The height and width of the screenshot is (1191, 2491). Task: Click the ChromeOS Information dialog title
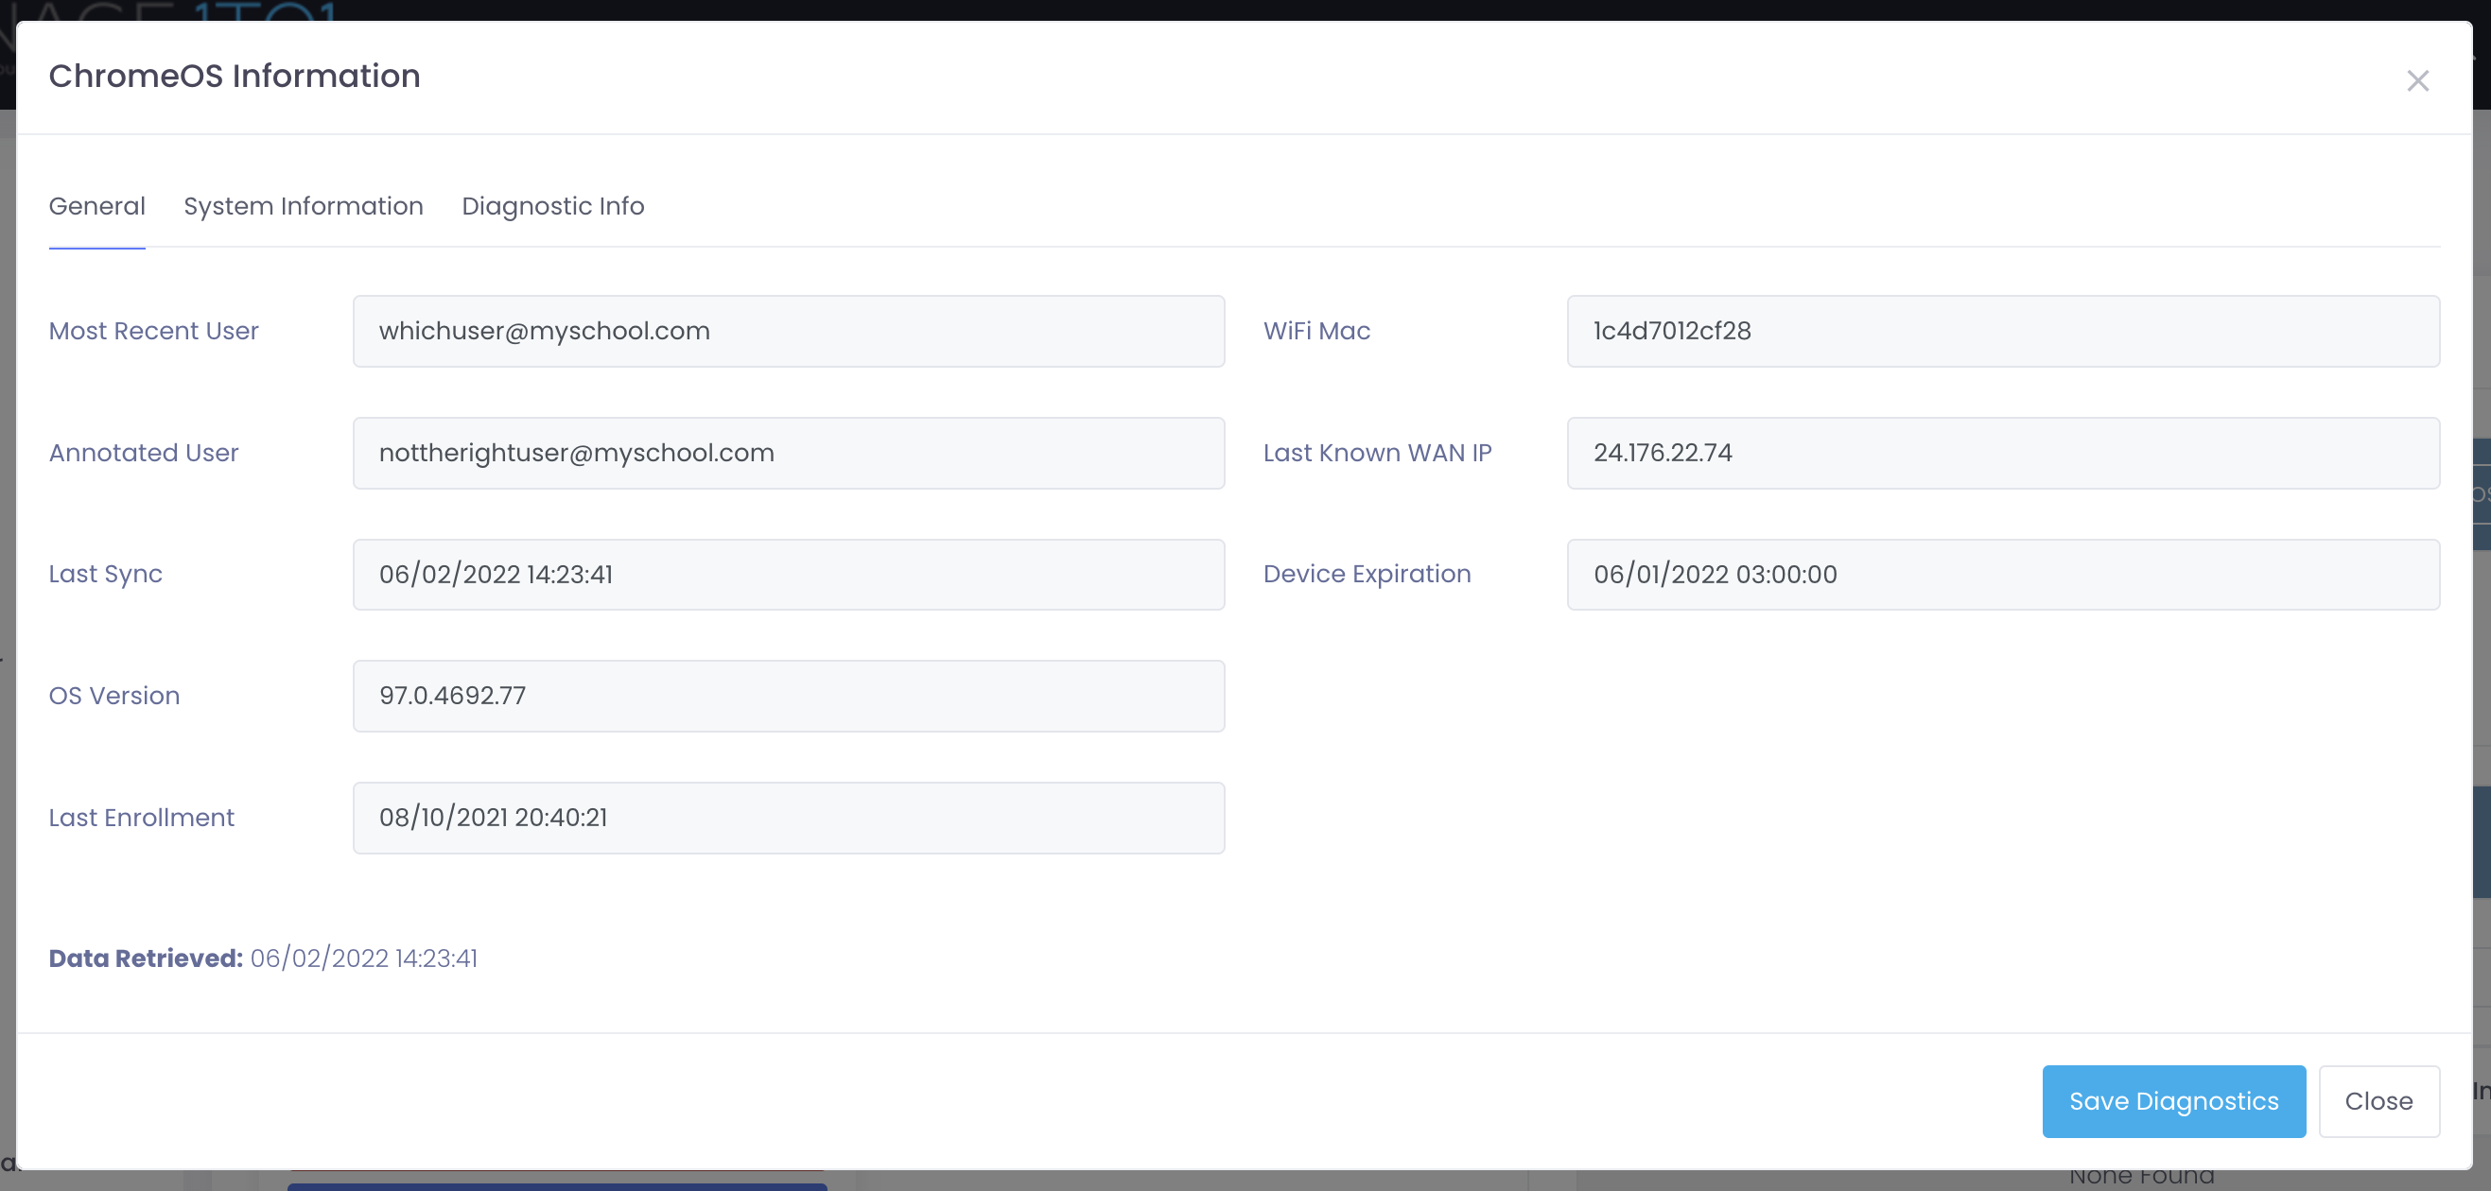coord(235,76)
